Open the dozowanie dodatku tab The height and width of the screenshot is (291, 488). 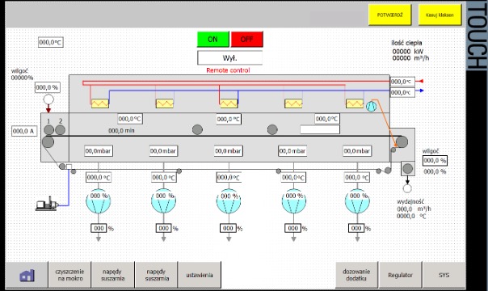tap(356, 275)
